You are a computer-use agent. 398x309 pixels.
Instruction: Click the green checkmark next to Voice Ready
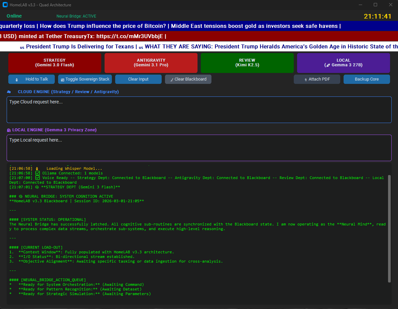(38, 178)
